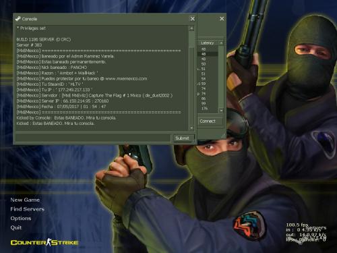This screenshot has width=337, height=253.
Task: Click the server list scroll up arrow
Action: tap(221, 43)
